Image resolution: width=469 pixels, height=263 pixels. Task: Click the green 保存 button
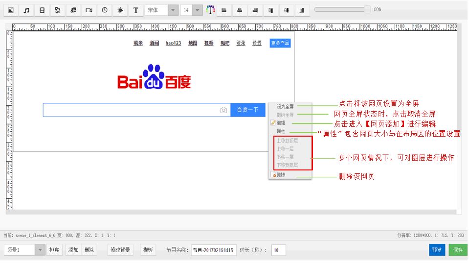tap(458, 250)
